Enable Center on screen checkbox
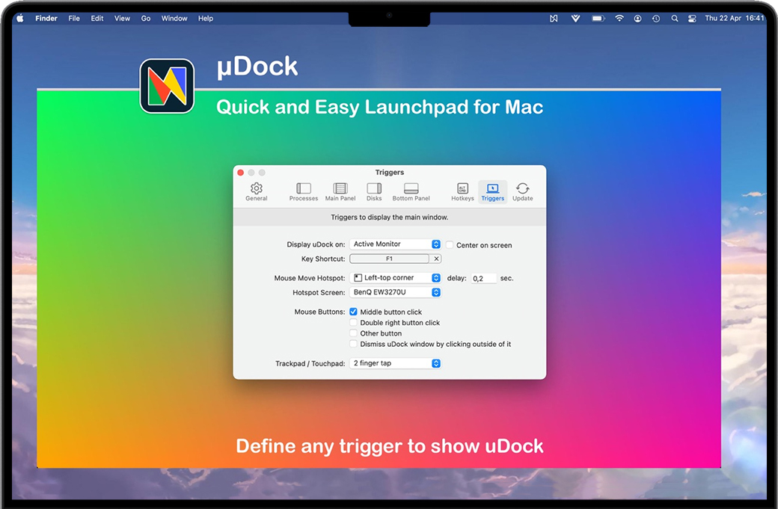Image resolution: width=778 pixels, height=509 pixels. coord(450,245)
